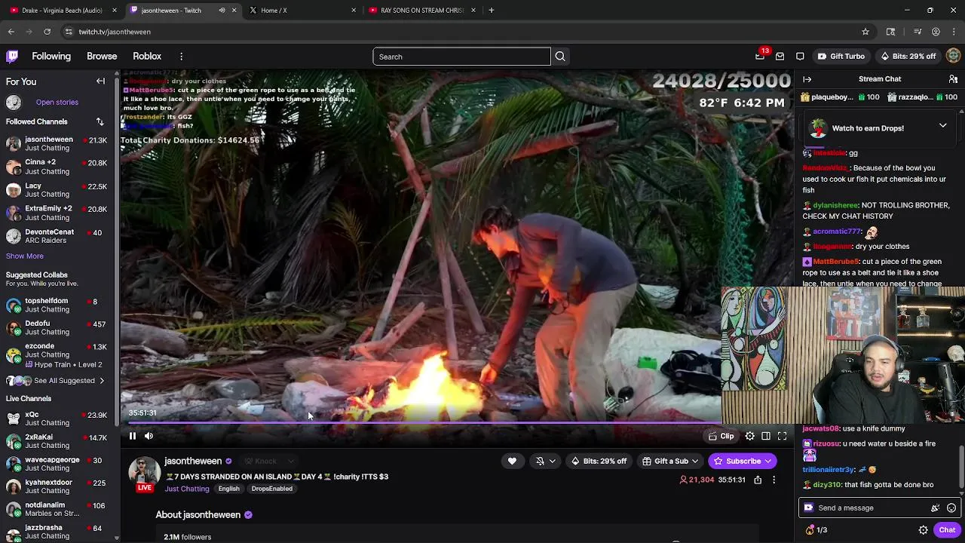Send the message with the Chat button
Screen dimensions: 965x543
(x=947, y=530)
